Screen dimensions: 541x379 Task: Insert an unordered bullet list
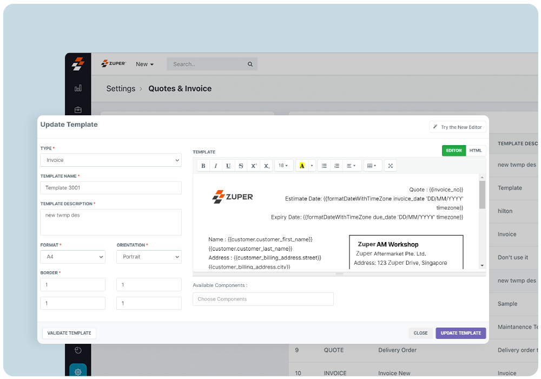pos(324,166)
